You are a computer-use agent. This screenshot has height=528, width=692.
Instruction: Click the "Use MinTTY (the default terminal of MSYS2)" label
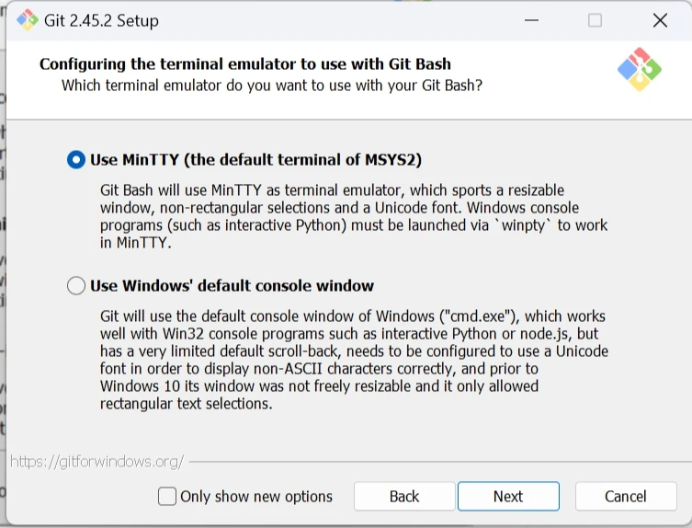coord(255,160)
